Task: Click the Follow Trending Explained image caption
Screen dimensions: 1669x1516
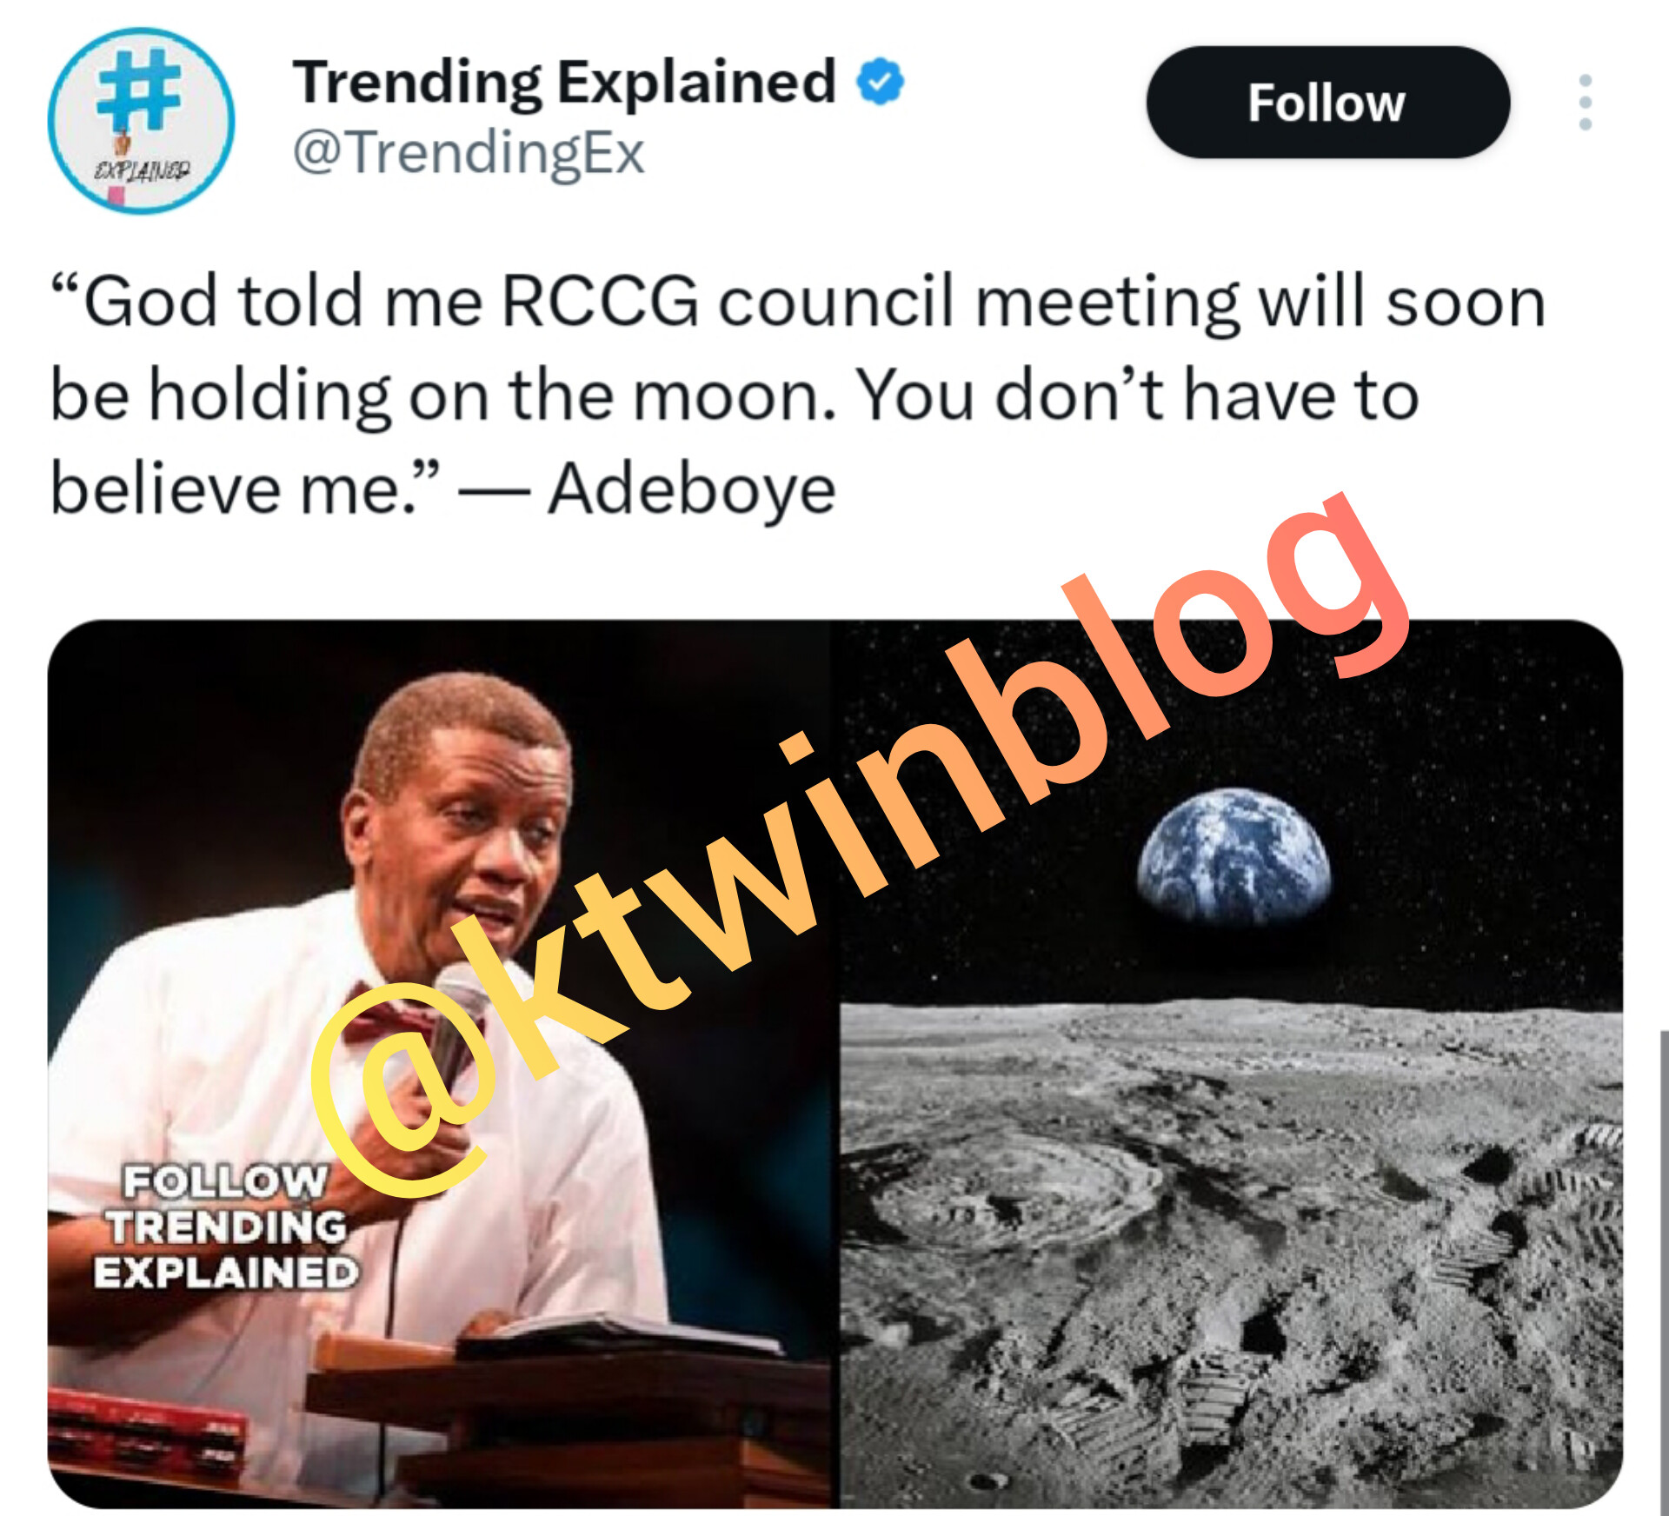Action: point(226,1227)
